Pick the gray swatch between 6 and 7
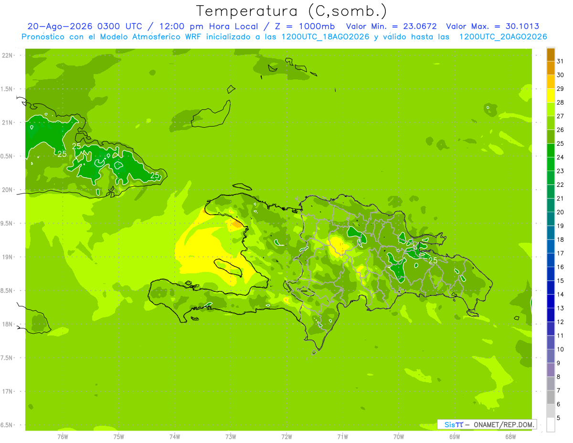Image resolution: width=573 pixels, height=443 pixels. tap(551, 397)
